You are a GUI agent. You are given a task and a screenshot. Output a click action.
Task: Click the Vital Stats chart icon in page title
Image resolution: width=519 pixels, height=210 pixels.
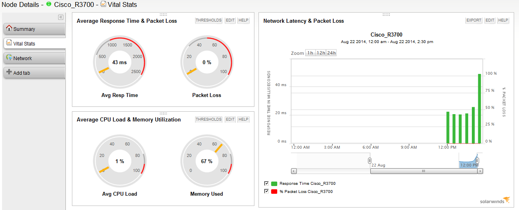click(103, 4)
